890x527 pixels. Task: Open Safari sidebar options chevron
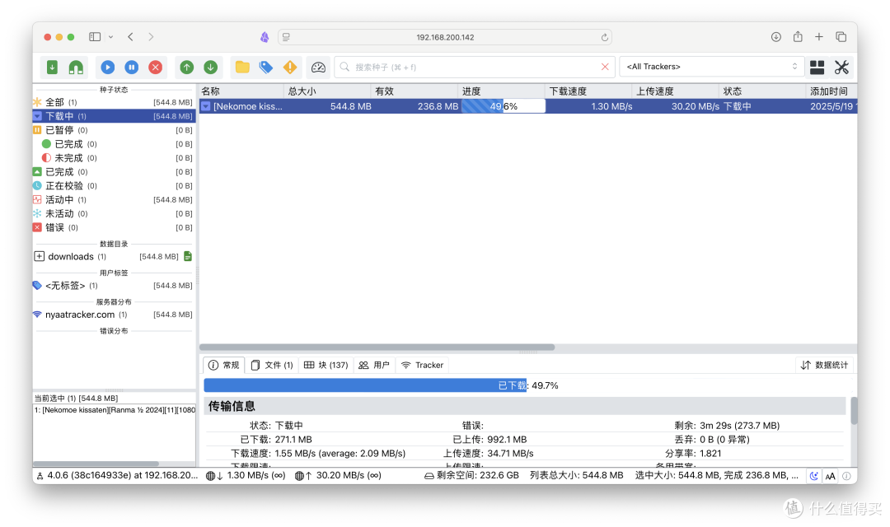coord(110,37)
